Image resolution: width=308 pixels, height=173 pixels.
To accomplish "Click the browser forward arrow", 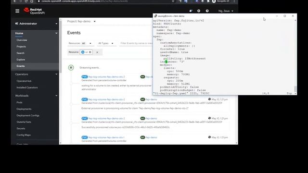I will click(x=20, y=1).
